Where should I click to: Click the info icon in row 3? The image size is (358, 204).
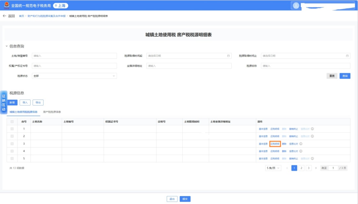point(301,144)
